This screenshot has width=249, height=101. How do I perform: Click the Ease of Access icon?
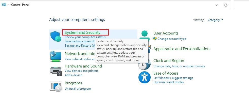144,77
